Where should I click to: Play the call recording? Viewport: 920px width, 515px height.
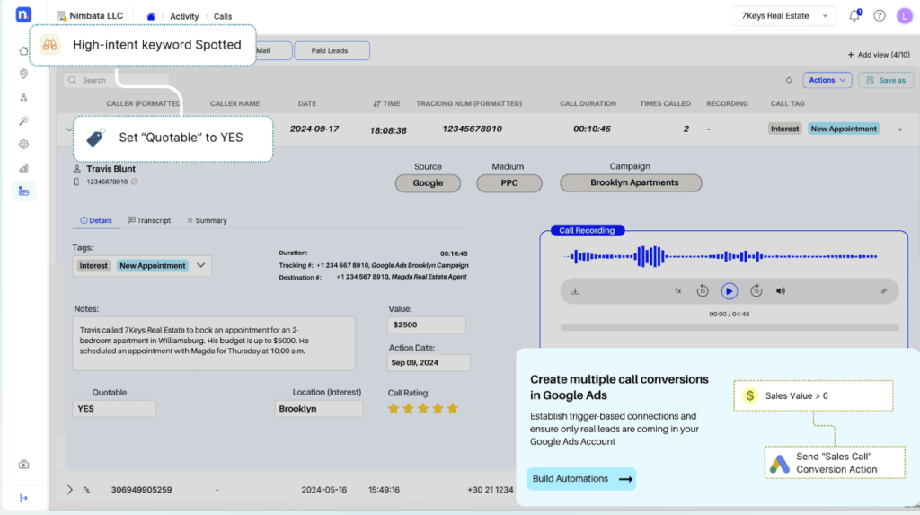[730, 291]
